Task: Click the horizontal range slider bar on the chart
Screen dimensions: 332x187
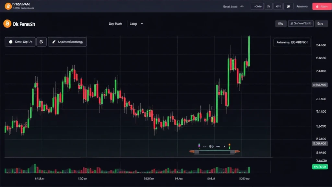Action: point(214,152)
